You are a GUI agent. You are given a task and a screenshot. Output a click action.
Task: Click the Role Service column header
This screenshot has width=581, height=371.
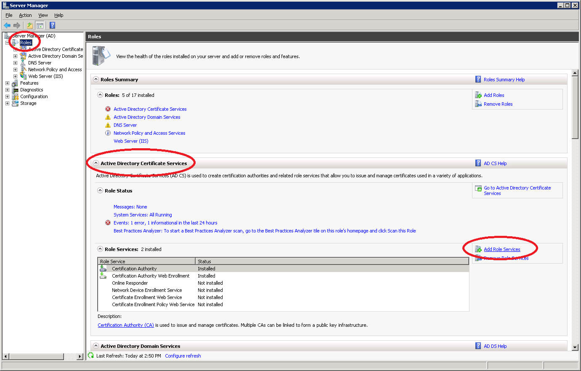pos(146,262)
